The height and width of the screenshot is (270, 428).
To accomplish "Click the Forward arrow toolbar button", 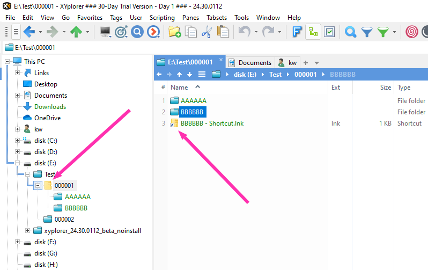I will [x=52, y=32].
